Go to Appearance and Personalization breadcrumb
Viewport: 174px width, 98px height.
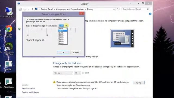pyautogui.click(x=70, y=9)
